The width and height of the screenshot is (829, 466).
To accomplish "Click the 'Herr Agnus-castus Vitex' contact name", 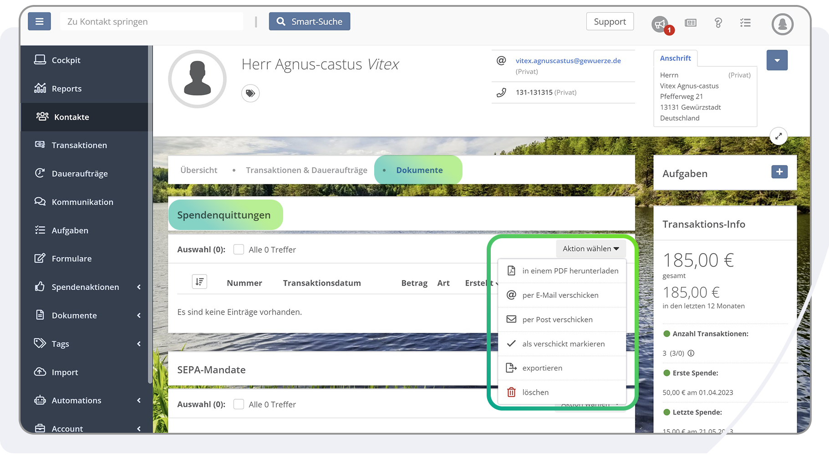I will [320, 64].
